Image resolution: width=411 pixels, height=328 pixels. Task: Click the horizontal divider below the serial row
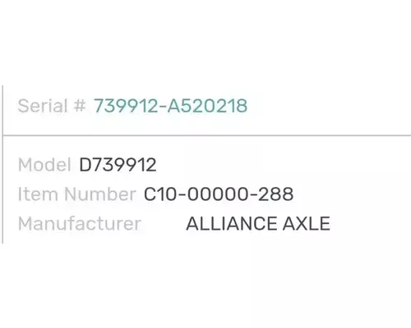click(x=207, y=135)
